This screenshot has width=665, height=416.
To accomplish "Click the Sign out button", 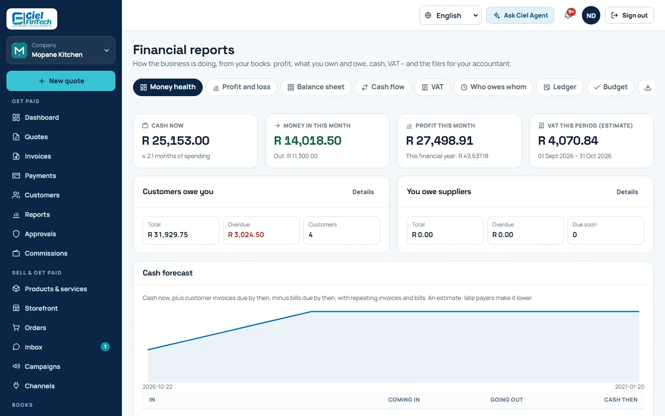I will (x=629, y=15).
